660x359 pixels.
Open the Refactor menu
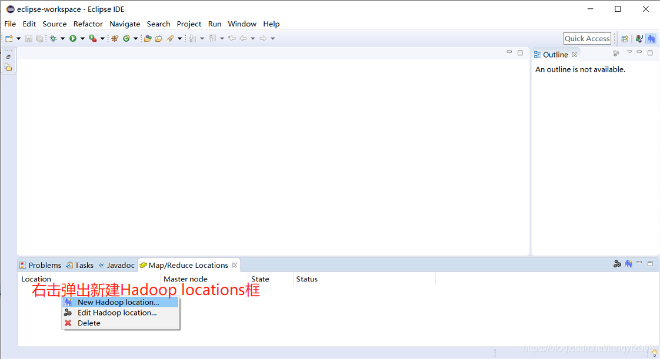[88, 24]
